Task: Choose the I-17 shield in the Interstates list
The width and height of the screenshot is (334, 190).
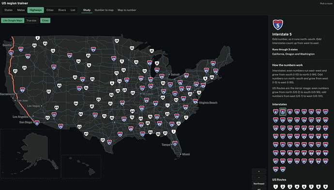Action: pos(325,112)
